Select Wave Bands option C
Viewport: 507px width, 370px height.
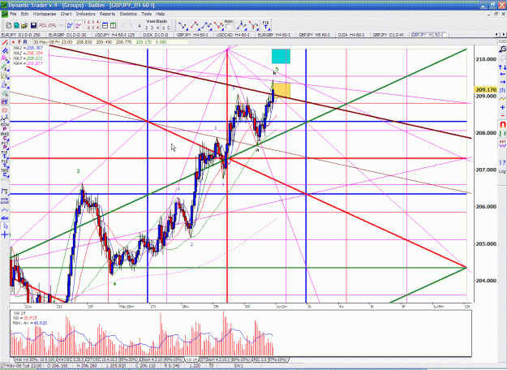[x=169, y=28]
